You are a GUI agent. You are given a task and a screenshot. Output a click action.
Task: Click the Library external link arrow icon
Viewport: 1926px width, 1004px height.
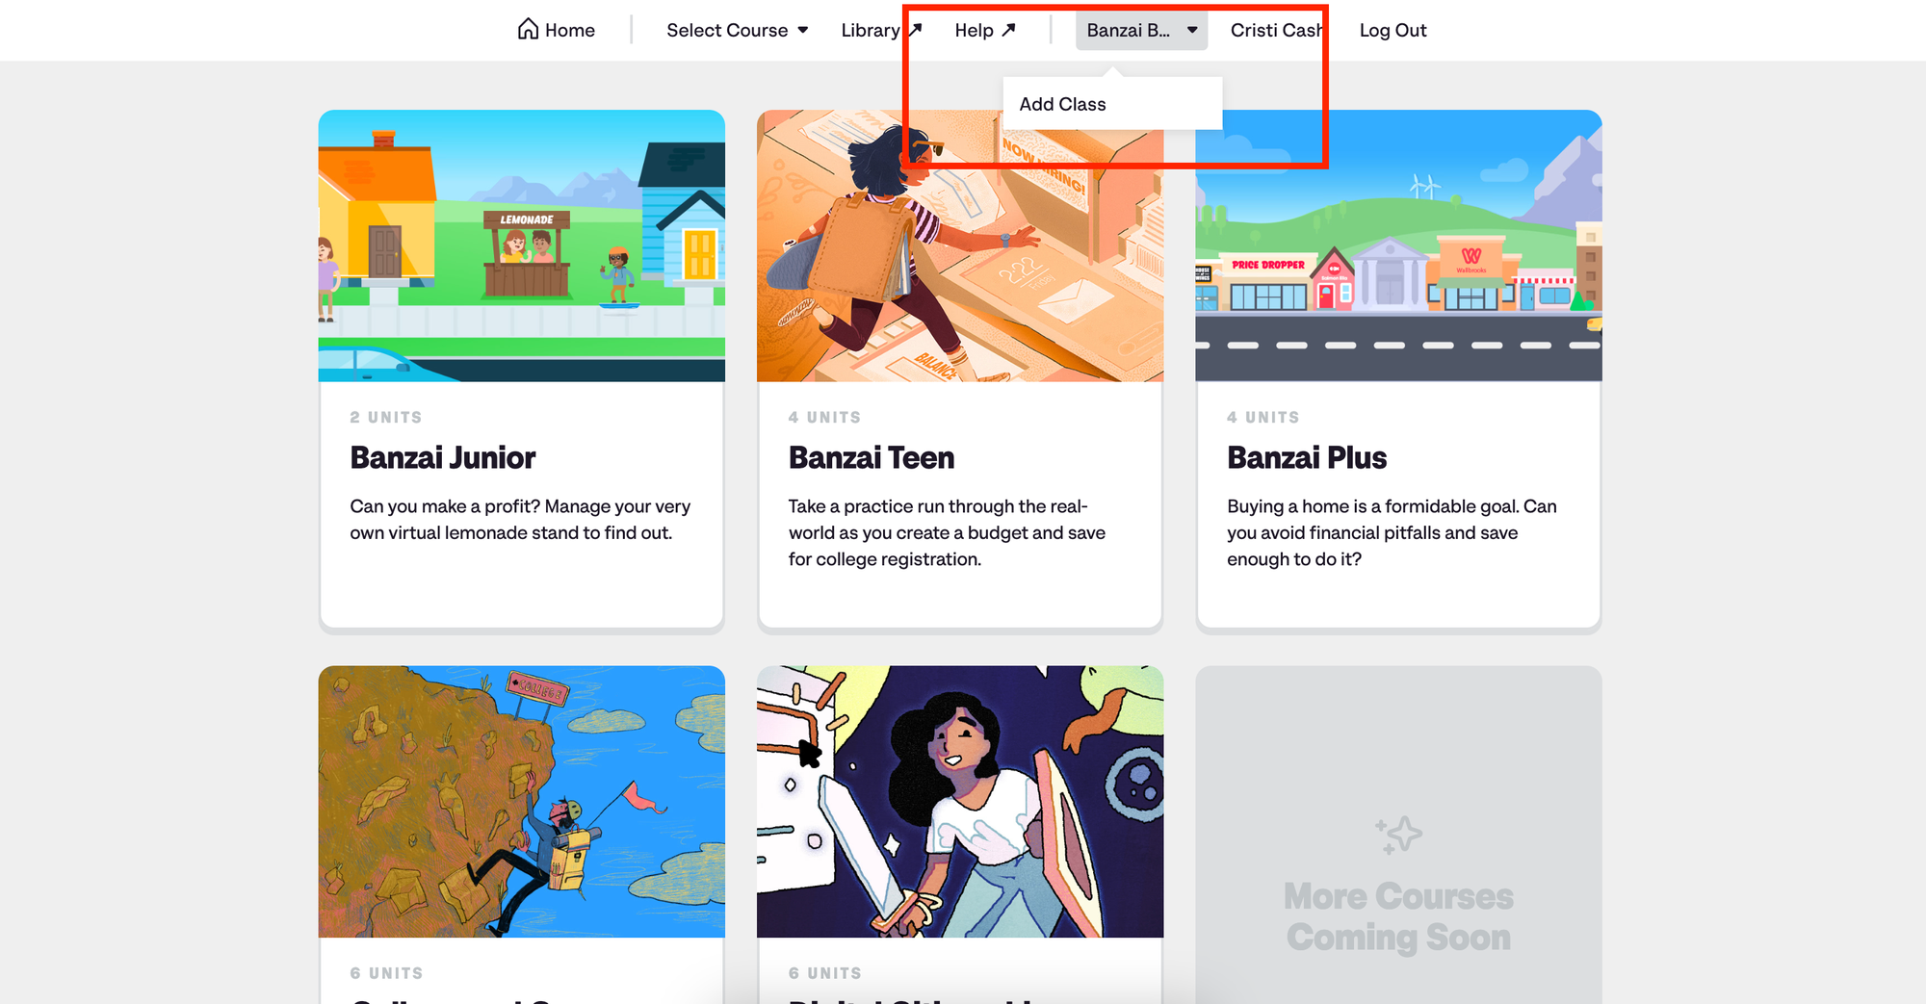(x=915, y=30)
